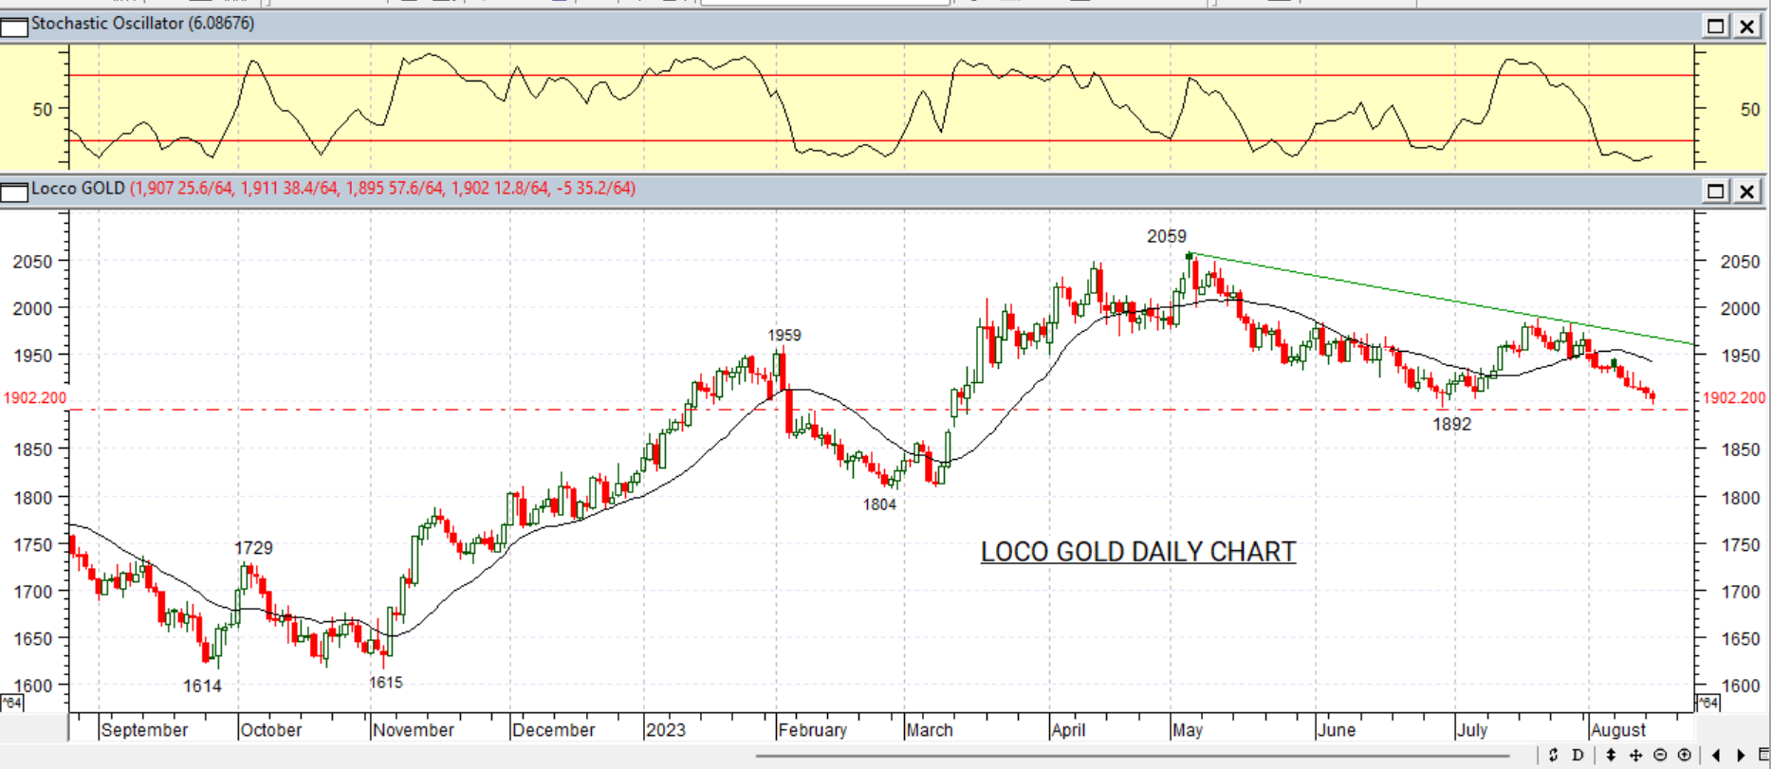Click the horizontal chart scrollbar at the bottom
This screenshot has height=769, width=1771.
pyautogui.click(x=1133, y=757)
